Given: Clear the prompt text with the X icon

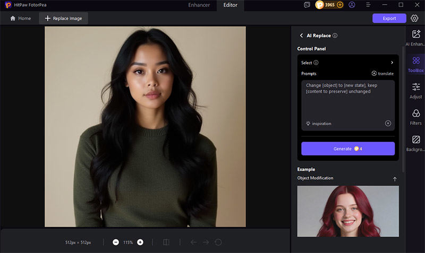Looking at the screenshot, I should (x=388, y=124).
